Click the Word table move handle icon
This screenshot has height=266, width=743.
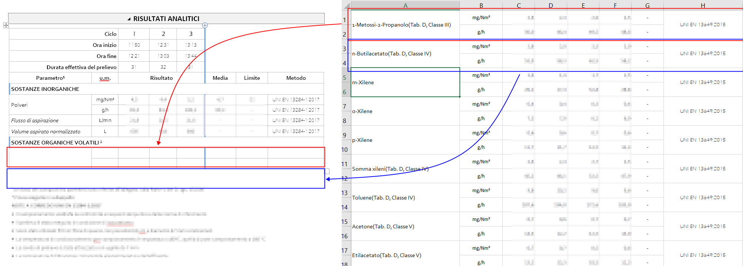6,25
